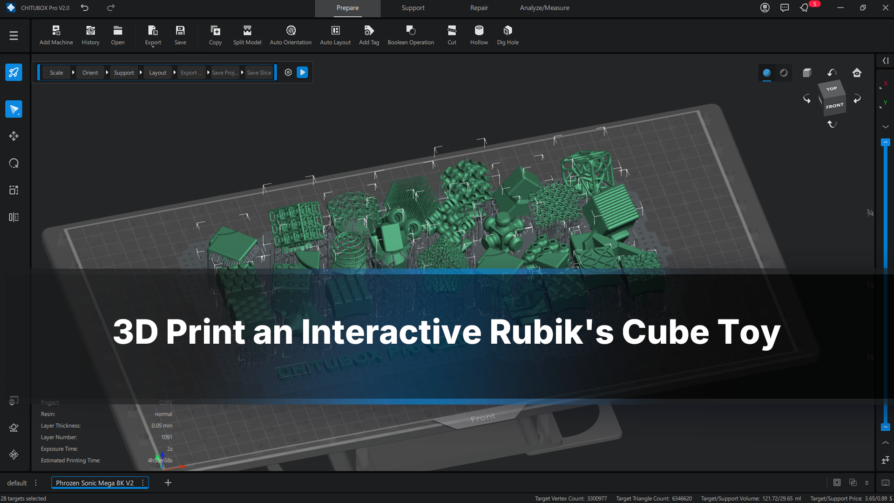Click the layer slider bottom handle
Image resolution: width=894 pixels, height=503 pixels.
[x=885, y=427]
